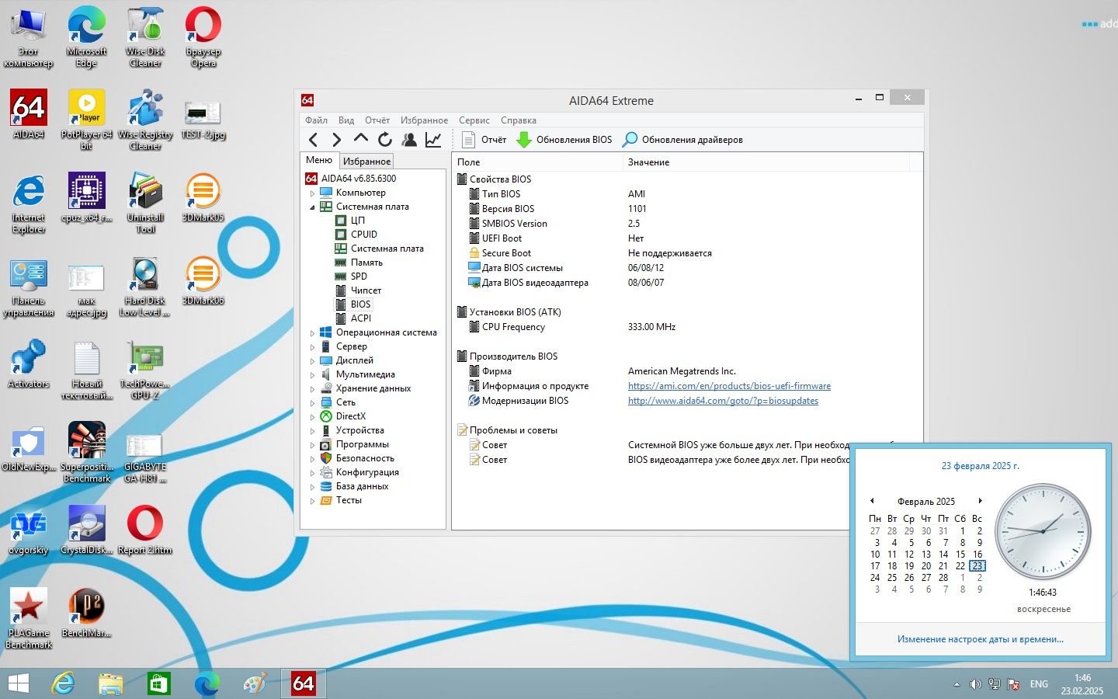Click the volume icon in system tray
This screenshot has width=1118, height=699.
click(x=975, y=684)
